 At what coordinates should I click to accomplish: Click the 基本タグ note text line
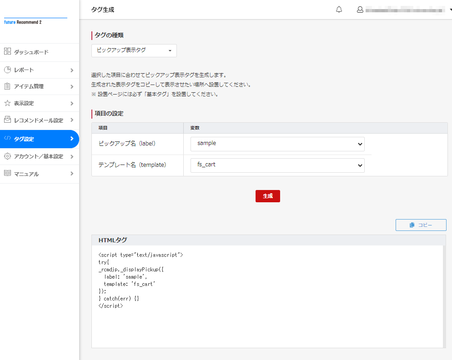[x=155, y=94]
